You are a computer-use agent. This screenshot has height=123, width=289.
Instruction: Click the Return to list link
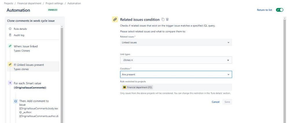pyautogui.click(x=264, y=10)
